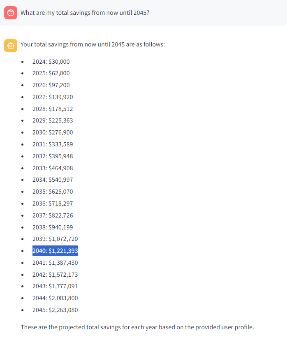
Task: Select the 2032: $395,948 entry
Action: [53, 156]
